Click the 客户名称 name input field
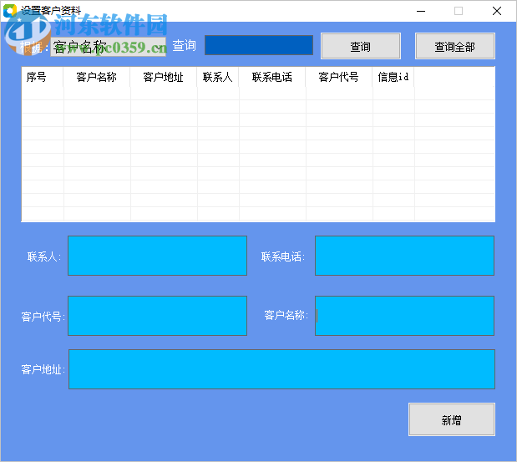 click(404, 316)
